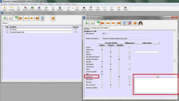Select Configuración de la edición tab
The height and width of the screenshot is (101, 179).
[x=100, y=28]
